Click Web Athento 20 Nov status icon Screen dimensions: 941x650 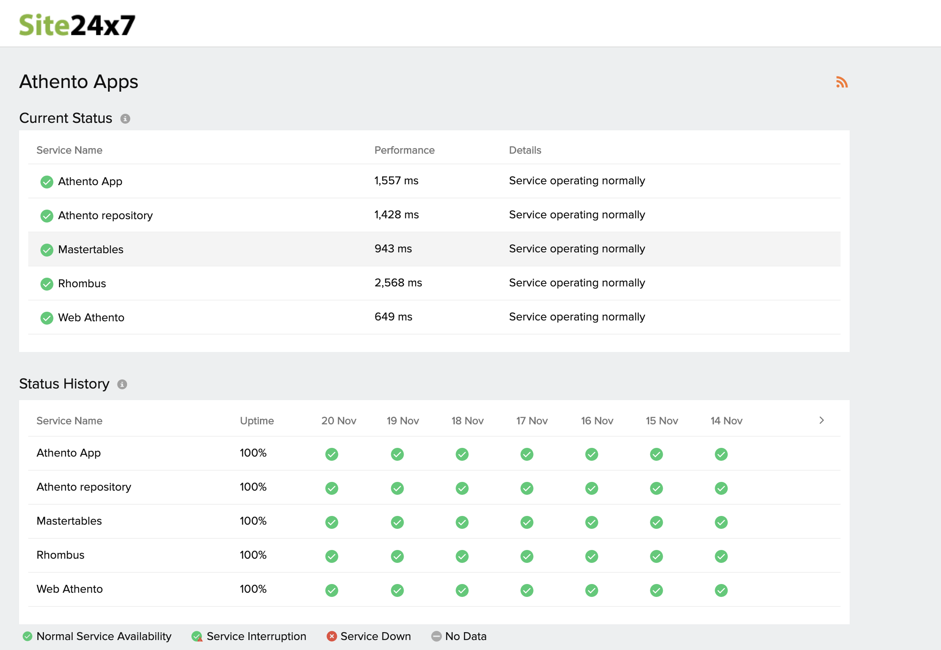(x=331, y=590)
